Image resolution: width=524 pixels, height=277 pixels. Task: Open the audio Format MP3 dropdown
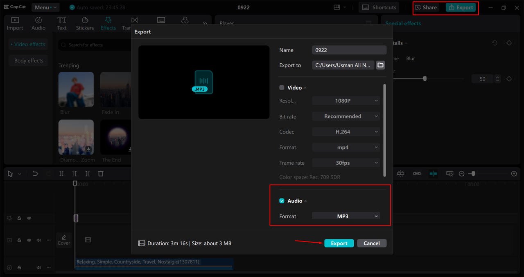[346, 216]
